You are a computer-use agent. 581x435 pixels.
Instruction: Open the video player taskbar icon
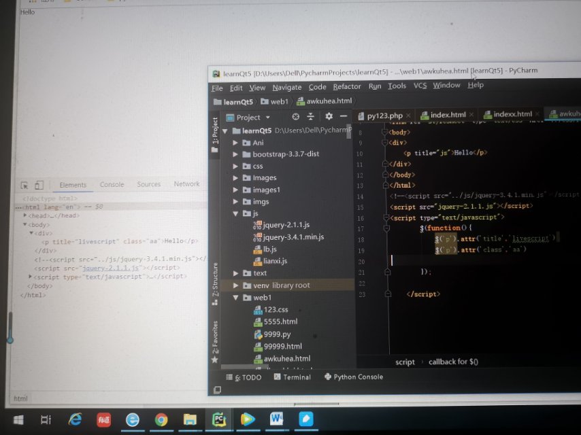click(x=248, y=419)
